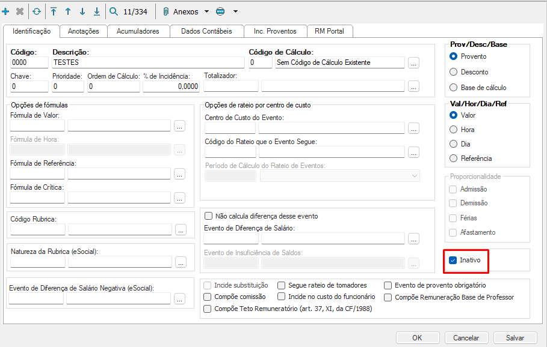Click the Salvar button
Screen dimensions: 547x347
[x=516, y=337]
